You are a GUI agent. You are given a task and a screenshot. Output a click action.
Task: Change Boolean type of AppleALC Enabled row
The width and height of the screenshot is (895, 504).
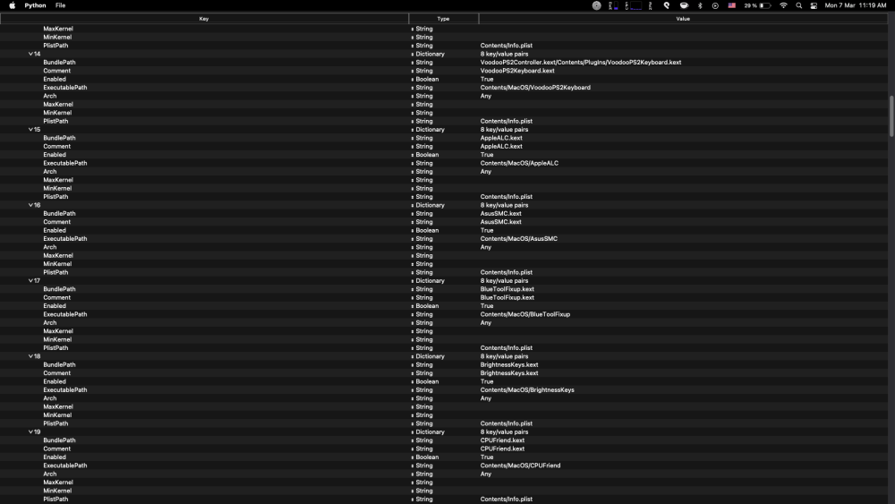click(425, 155)
